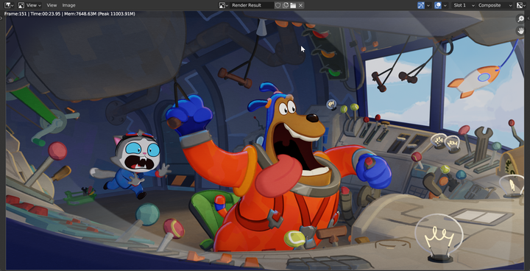
Task: Click the zoom magnifier gizmo
Action: [520, 19]
